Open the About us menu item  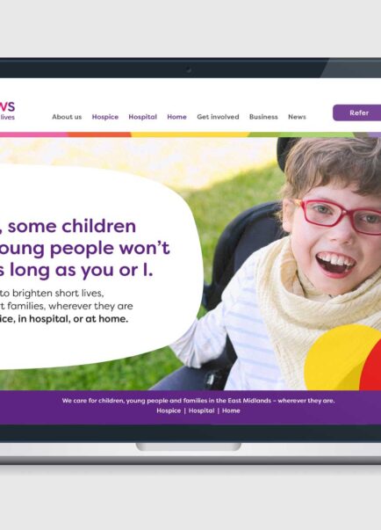[67, 117]
